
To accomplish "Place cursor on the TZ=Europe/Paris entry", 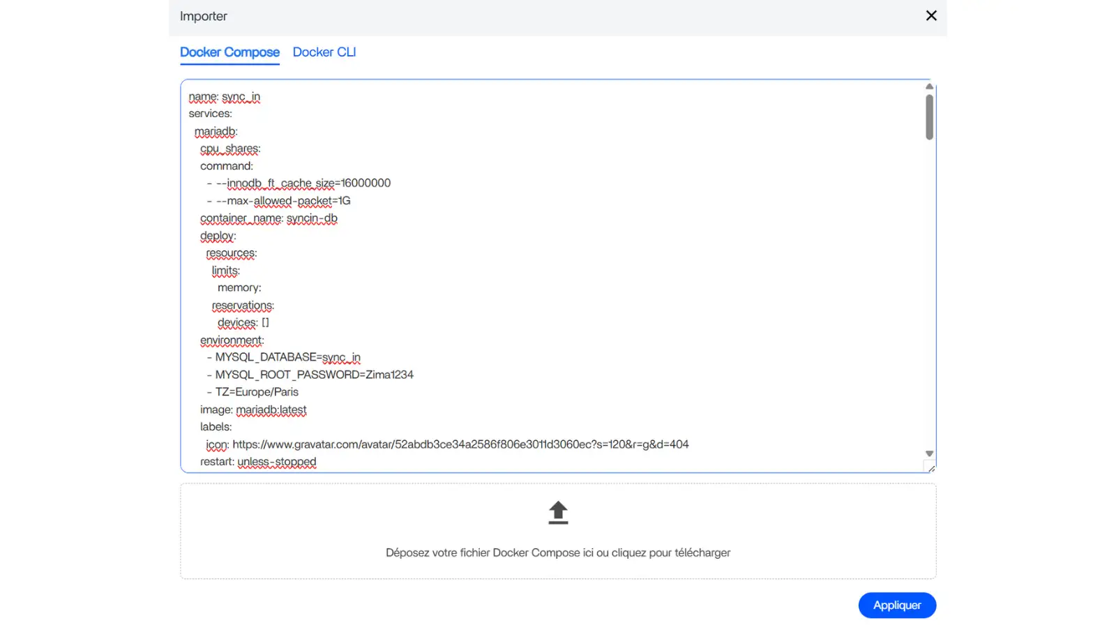I will [257, 392].
